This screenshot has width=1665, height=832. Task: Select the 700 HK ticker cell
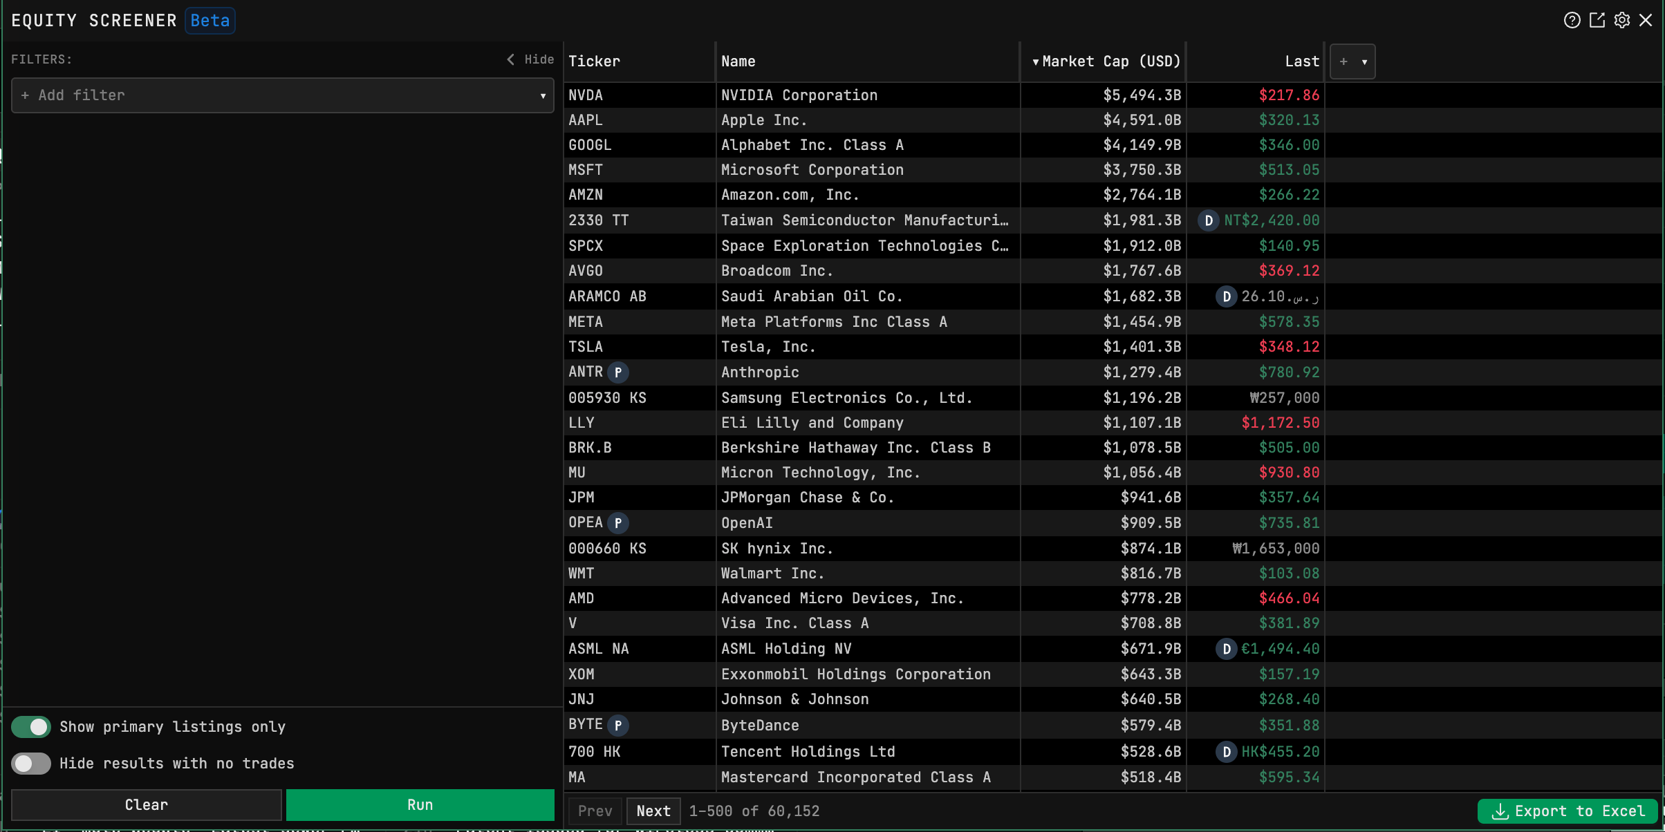click(640, 752)
